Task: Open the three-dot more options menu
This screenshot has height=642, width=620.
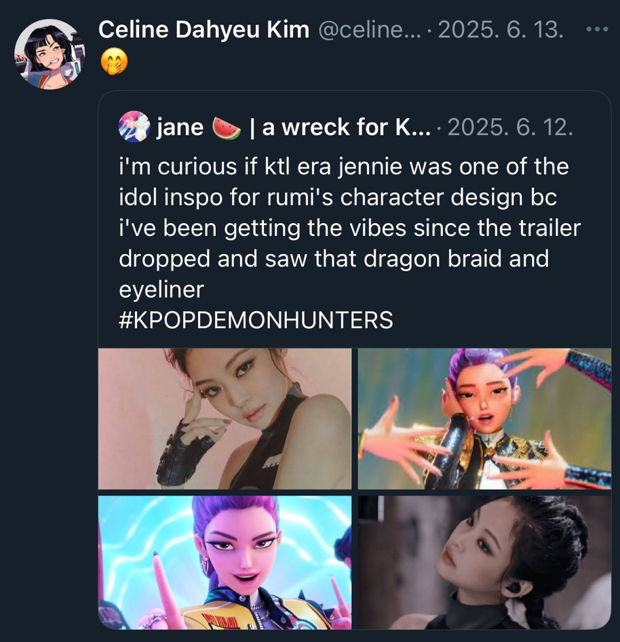Action: (598, 30)
